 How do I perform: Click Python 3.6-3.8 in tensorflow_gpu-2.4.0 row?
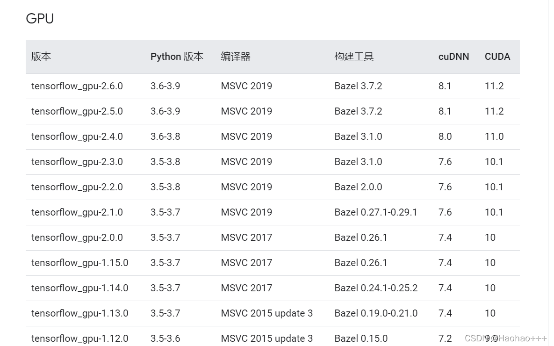pos(165,137)
